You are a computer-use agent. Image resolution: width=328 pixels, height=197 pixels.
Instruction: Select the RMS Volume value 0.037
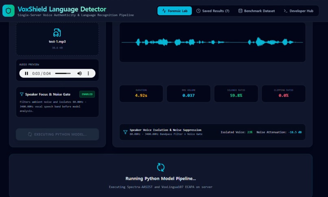coord(188,96)
